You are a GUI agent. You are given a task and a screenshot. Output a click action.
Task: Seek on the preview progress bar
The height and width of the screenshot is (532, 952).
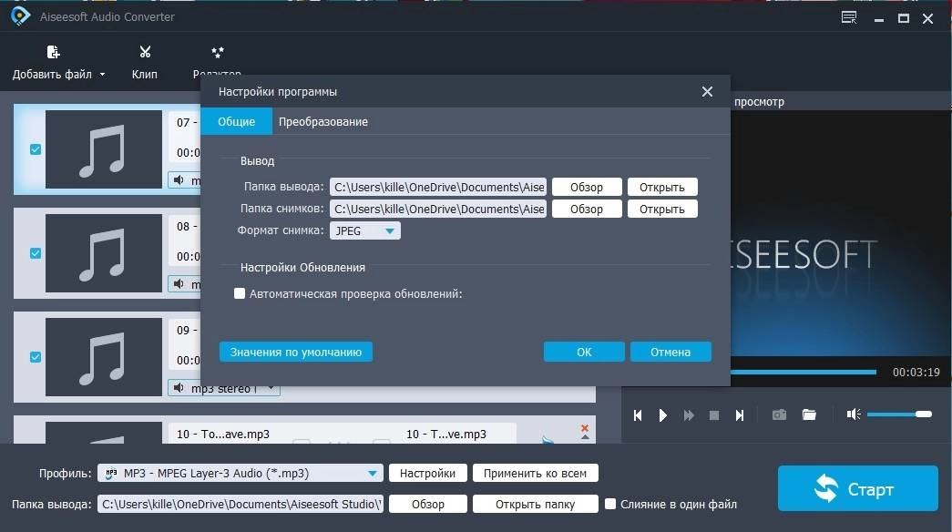[x=804, y=372]
